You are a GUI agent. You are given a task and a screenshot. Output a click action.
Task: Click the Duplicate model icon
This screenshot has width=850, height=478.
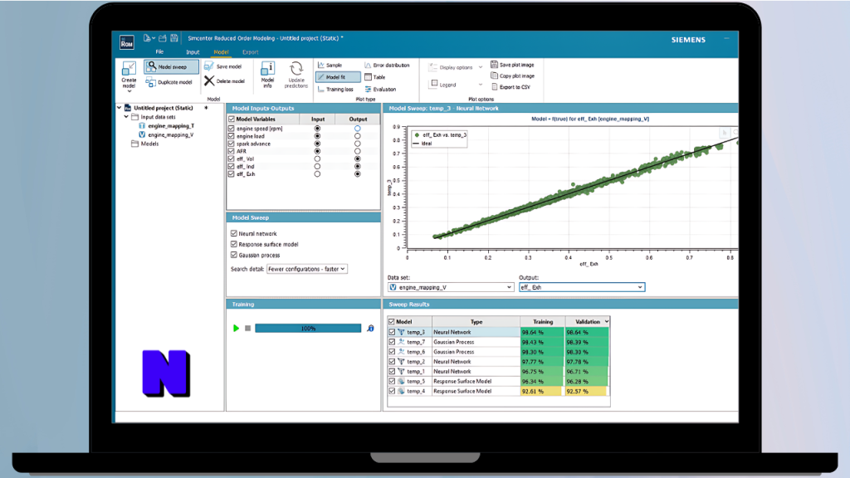tap(151, 82)
